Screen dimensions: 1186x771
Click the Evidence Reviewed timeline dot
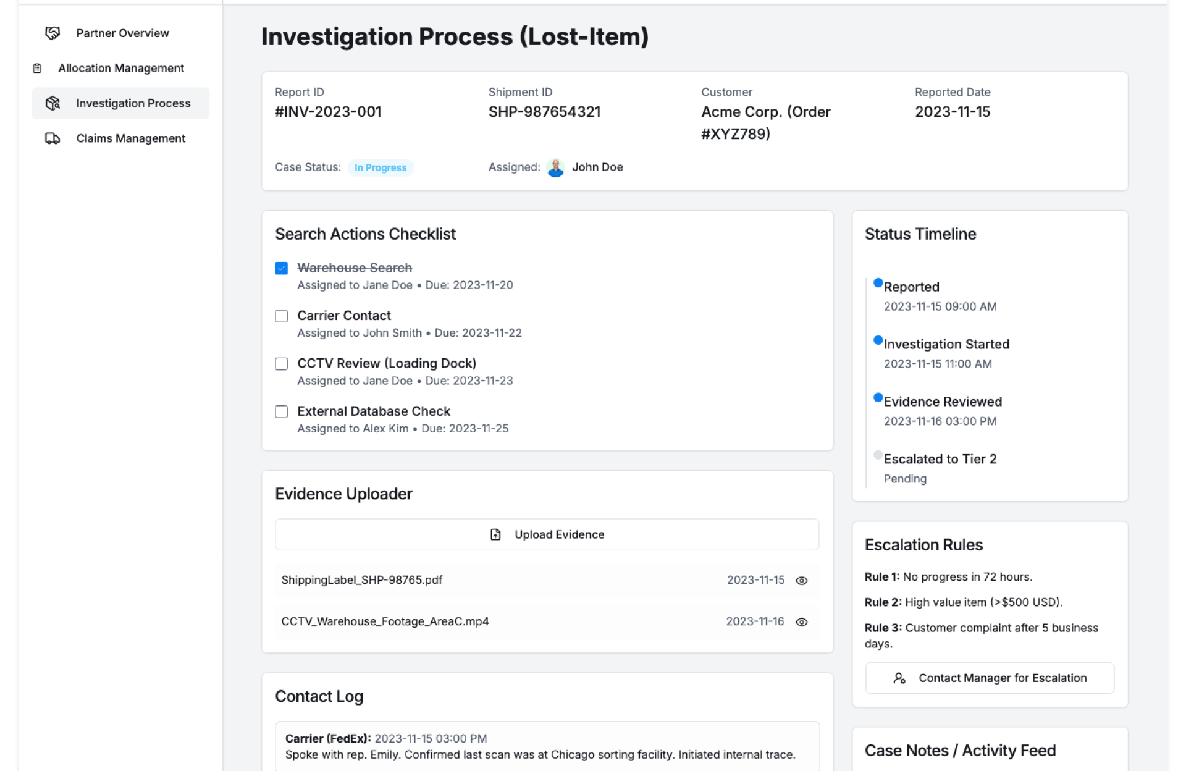[878, 398]
